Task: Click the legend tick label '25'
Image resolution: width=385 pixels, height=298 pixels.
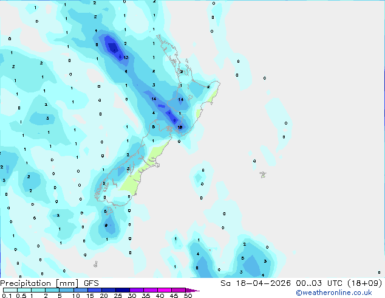Action: click(x=118, y=296)
